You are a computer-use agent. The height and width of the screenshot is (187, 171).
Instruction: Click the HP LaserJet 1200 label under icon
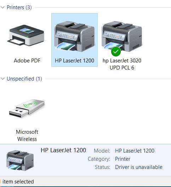click(x=74, y=61)
